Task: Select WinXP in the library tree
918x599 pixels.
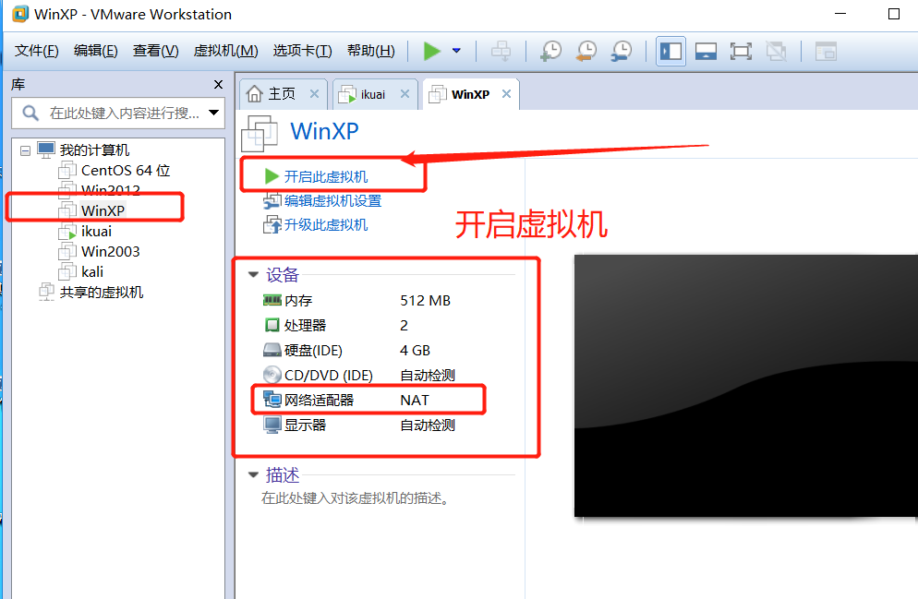Action: [x=103, y=210]
